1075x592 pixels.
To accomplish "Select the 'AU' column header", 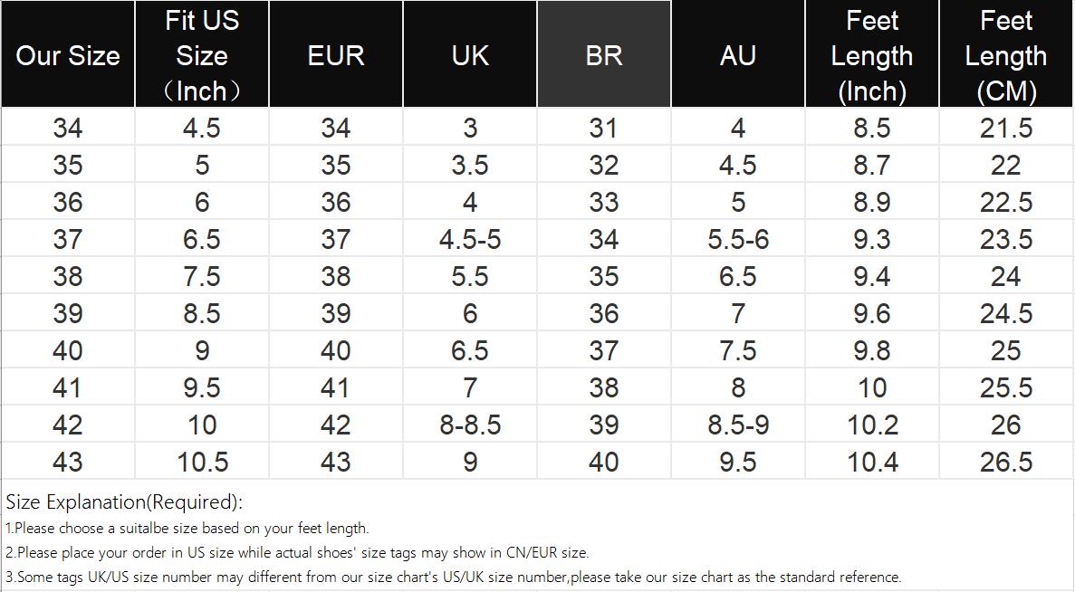I will coord(738,55).
